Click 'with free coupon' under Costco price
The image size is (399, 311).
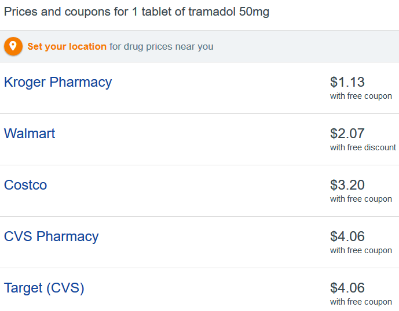(361, 199)
